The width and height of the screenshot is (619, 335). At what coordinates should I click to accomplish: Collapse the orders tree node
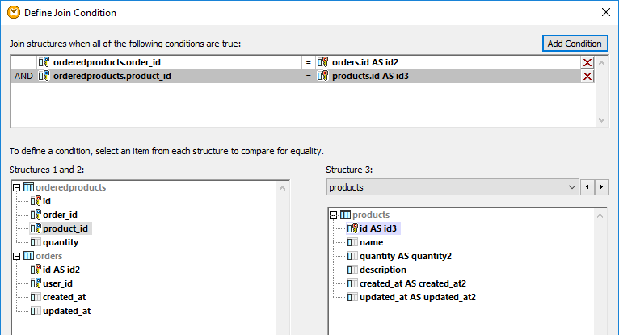[x=17, y=256]
